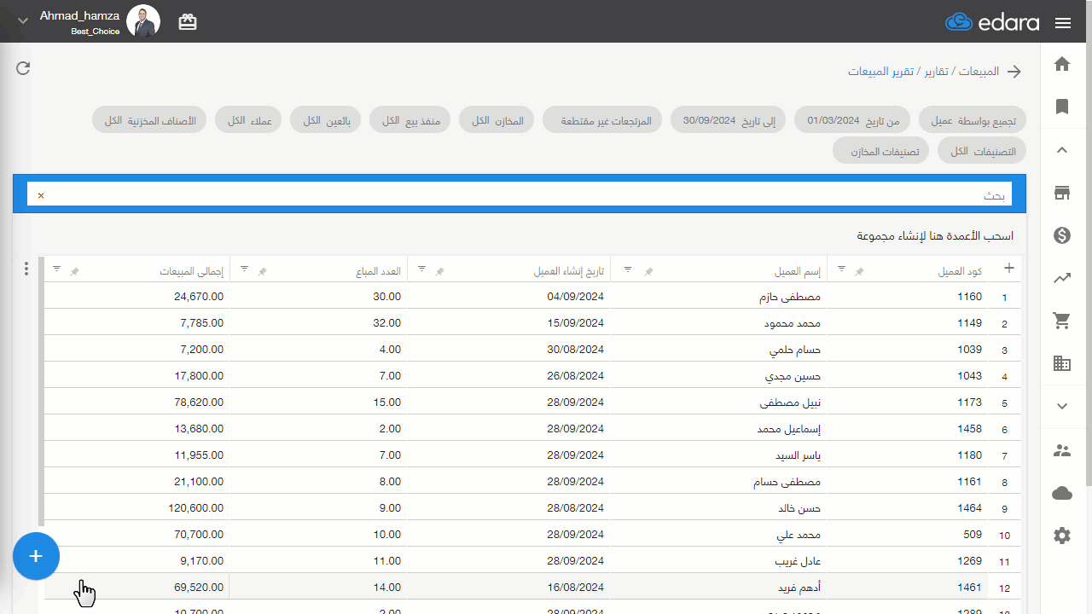Screen dimensions: 1092x614
Task: Pin the إسم العميل column
Action: point(648,271)
